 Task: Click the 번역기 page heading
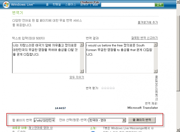[x=17, y=13]
